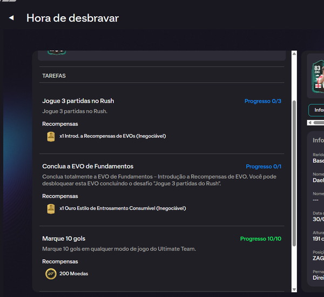The image size is (324, 297).
Task: Click the gold pack icon for EVOs reward
Action: click(x=51, y=136)
